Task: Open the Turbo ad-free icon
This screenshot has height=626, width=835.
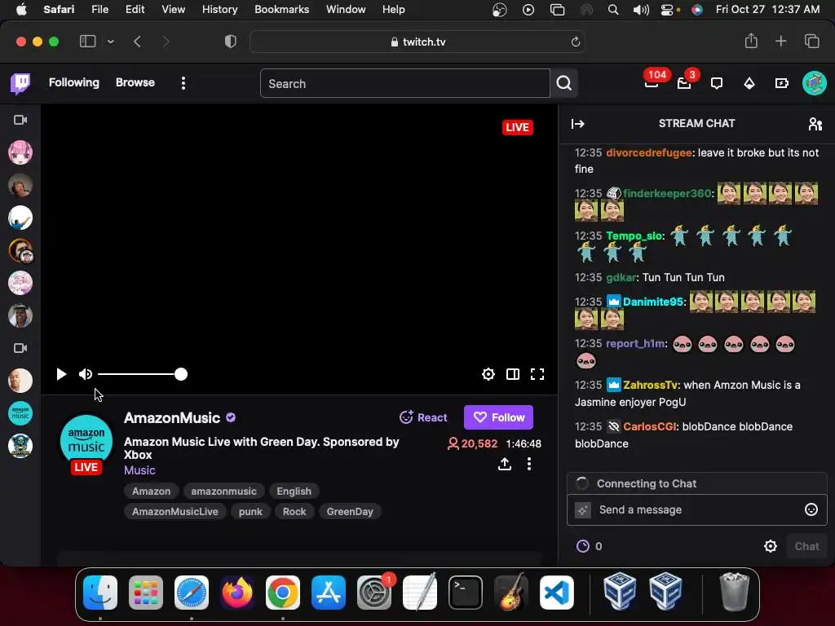Action: (x=782, y=83)
